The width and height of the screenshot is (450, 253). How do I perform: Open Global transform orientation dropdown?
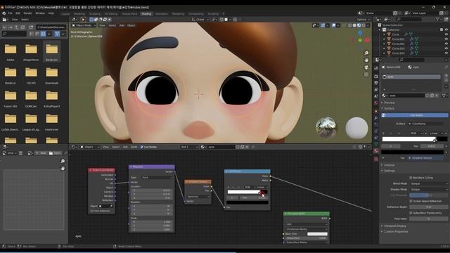(200, 20)
